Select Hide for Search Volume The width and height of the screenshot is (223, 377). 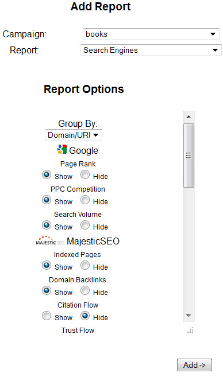(x=85, y=226)
